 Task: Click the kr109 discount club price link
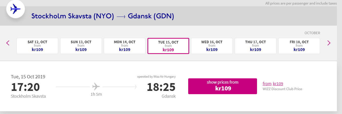[278, 84]
